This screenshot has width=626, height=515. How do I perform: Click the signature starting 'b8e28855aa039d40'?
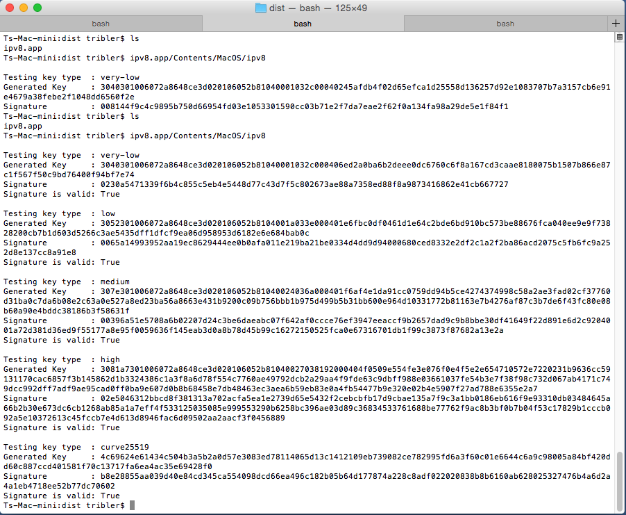[x=355, y=476]
